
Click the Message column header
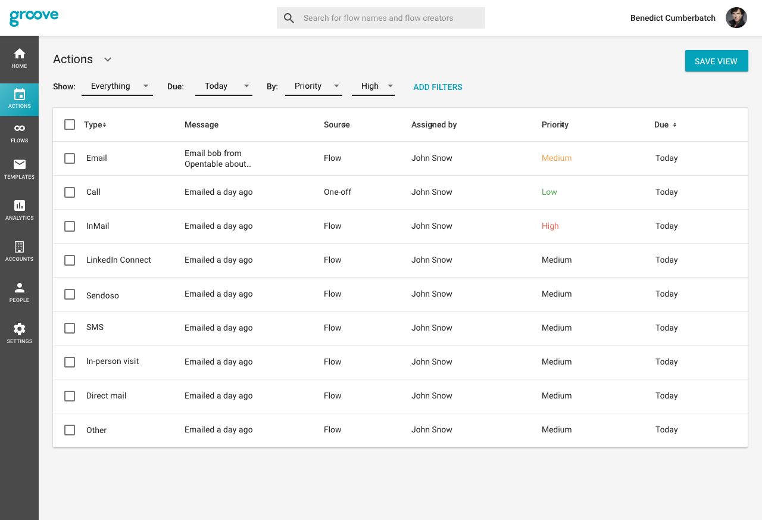click(x=201, y=124)
